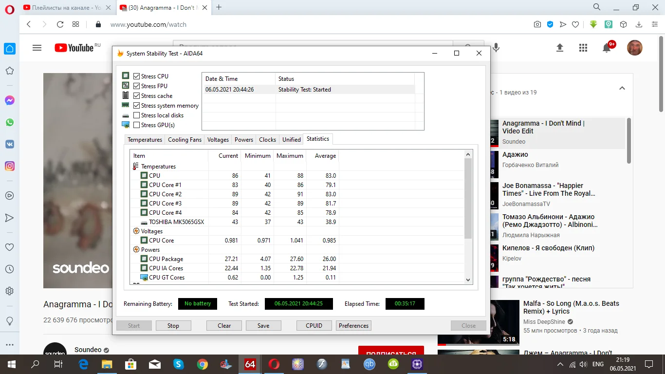Switch to the Temperatures tab

coord(145,140)
